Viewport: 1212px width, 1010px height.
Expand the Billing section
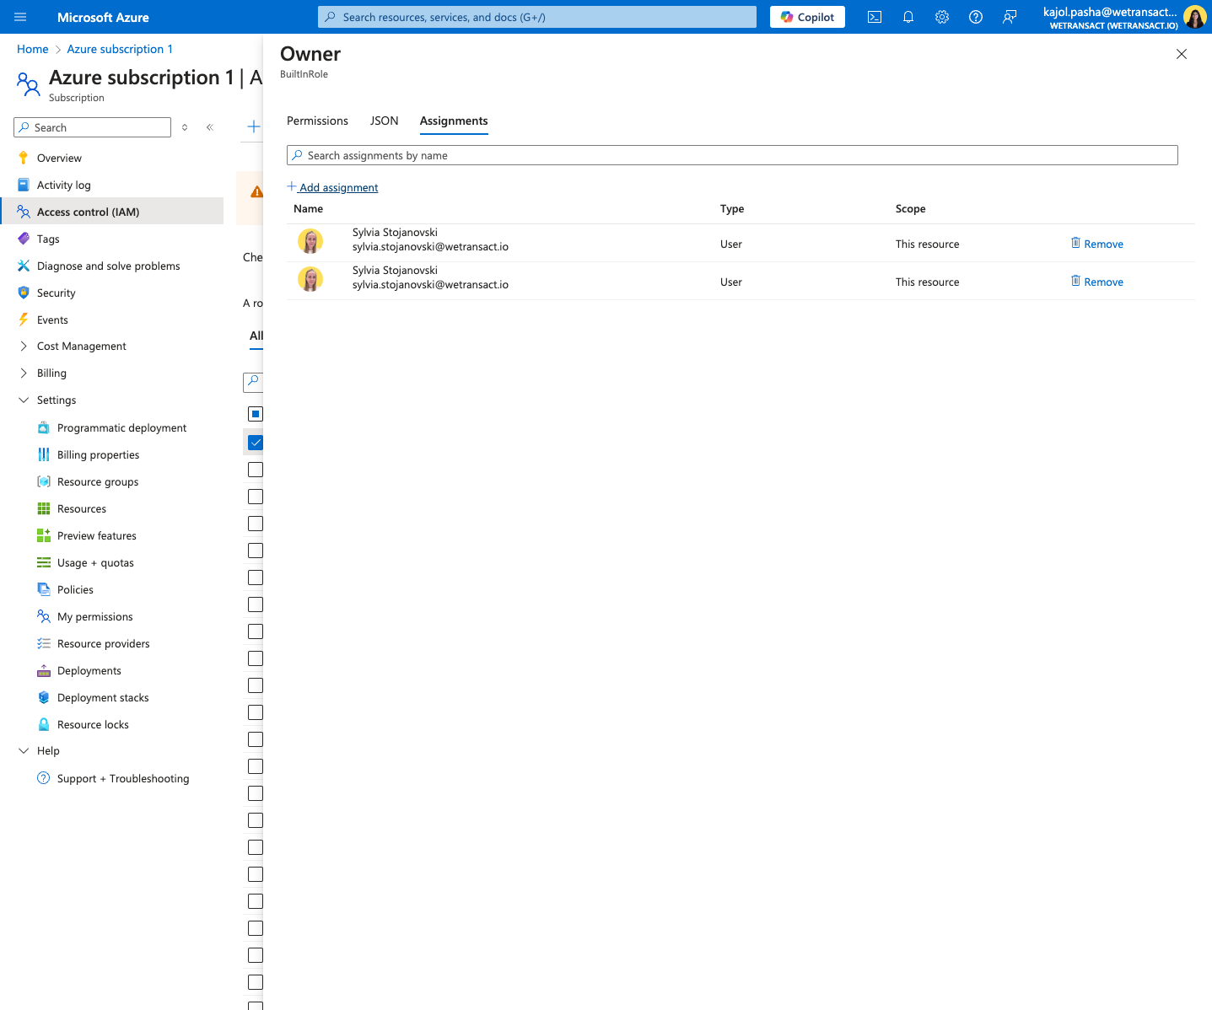(24, 373)
